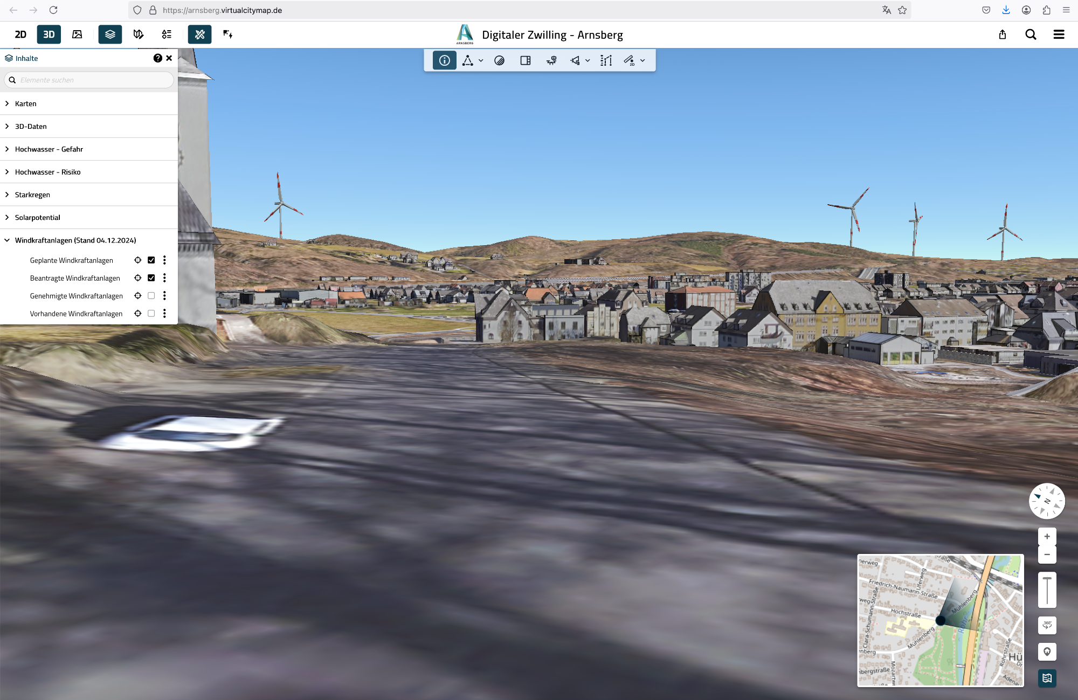Uncheck Geplante Windkraftanlagen layer

[151, 260]
